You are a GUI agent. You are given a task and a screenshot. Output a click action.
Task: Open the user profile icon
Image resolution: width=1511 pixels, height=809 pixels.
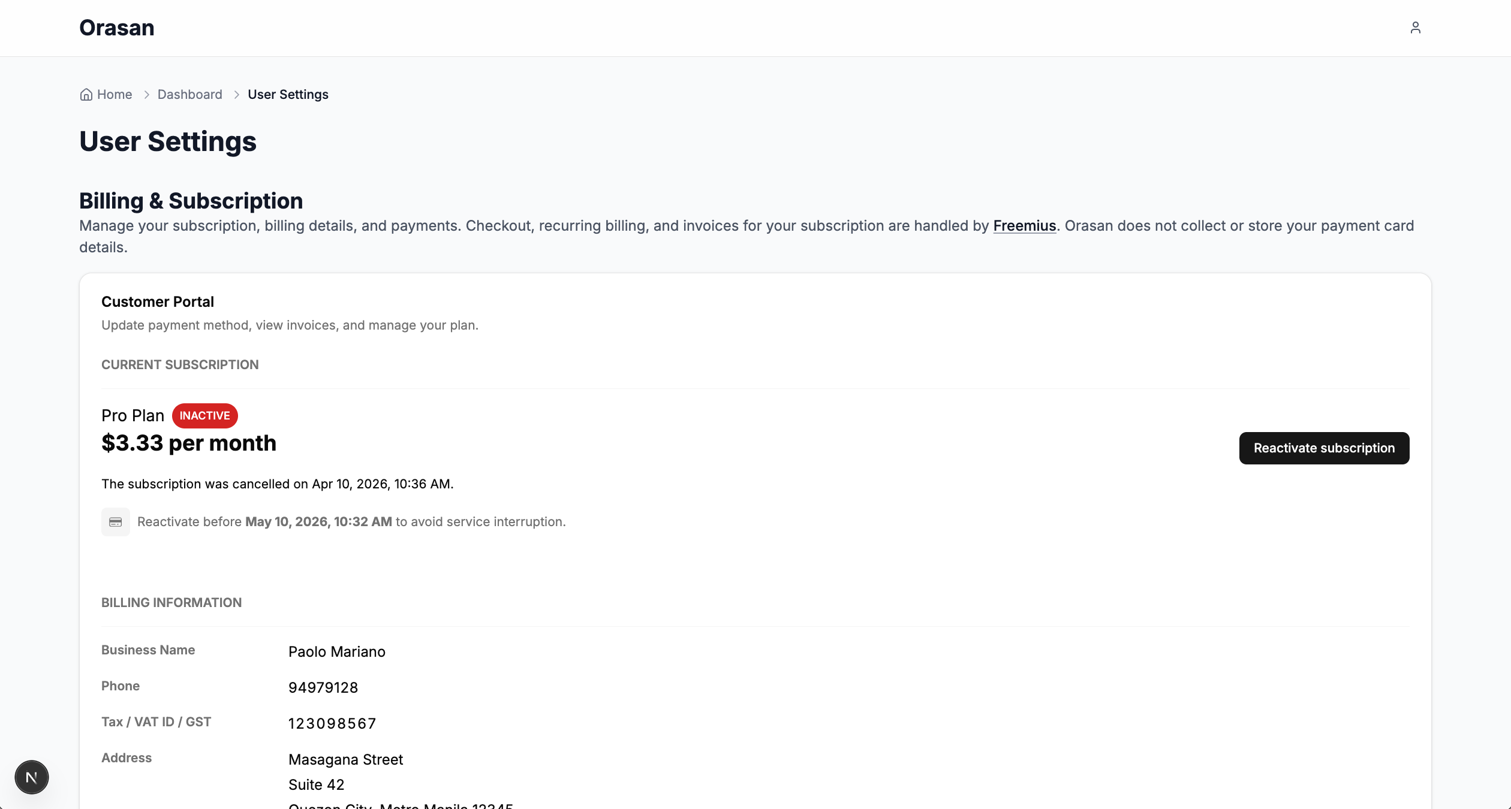pos(1415,28)
